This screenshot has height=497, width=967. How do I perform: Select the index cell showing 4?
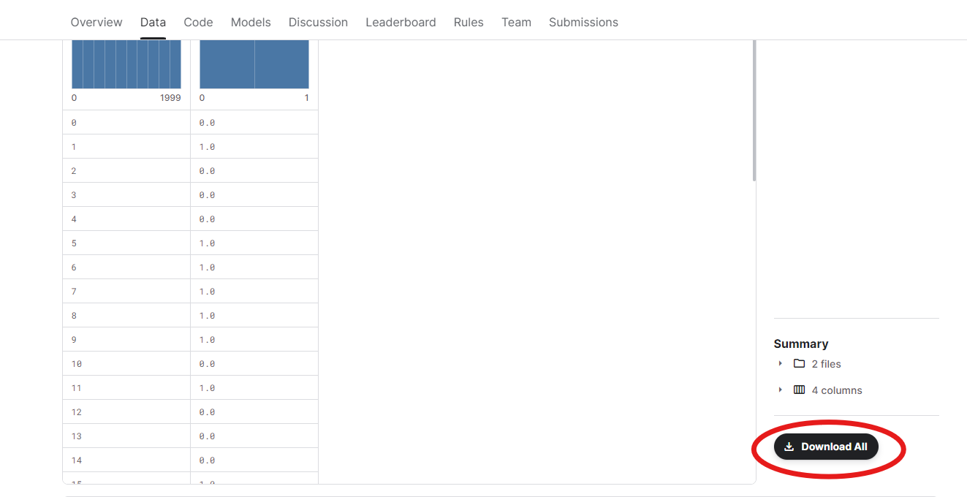coord(126,219)
